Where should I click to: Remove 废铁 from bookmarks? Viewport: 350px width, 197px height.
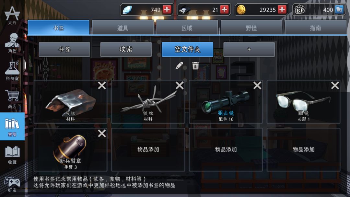(102, 86)
